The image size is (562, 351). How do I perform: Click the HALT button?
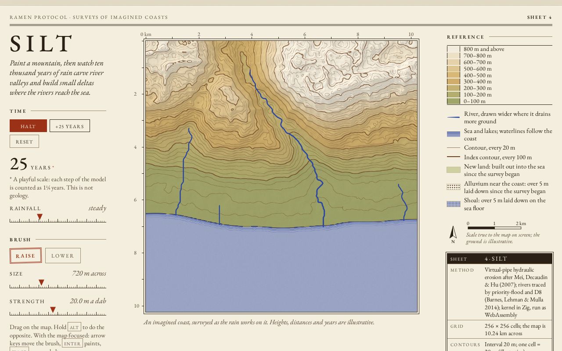tap(28, 126)
